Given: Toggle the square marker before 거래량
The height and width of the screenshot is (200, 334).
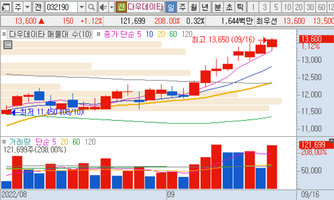Looking at the screenshot, I should [4, 142].
